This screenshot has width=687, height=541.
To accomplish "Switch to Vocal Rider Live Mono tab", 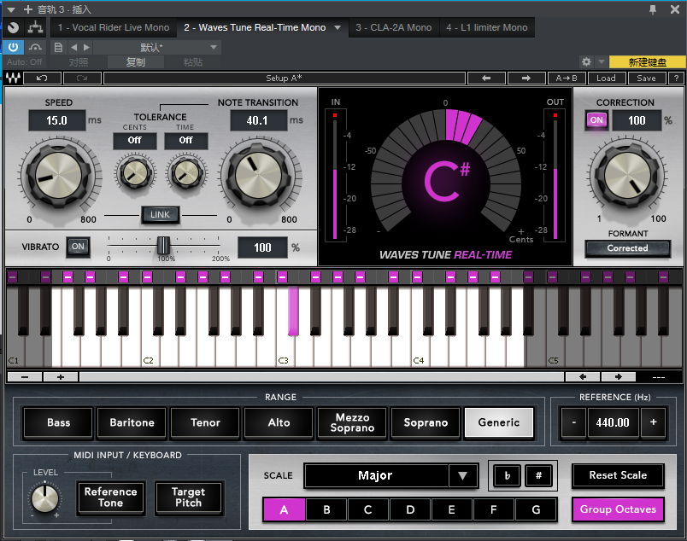I will pyautogui.click(x=114, y=27).
